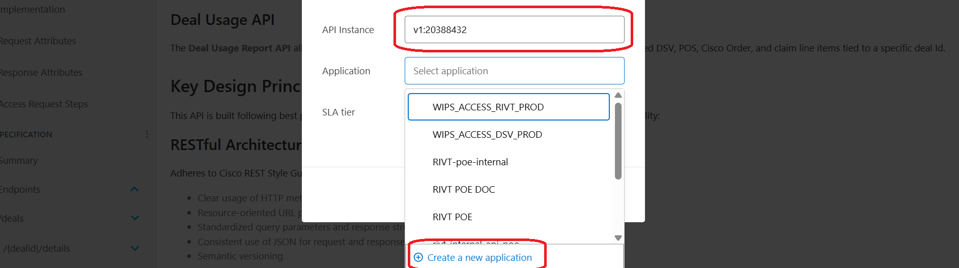Choose WIPS_ACCESS_RIVT_PROD from the list

pos(509,107)
